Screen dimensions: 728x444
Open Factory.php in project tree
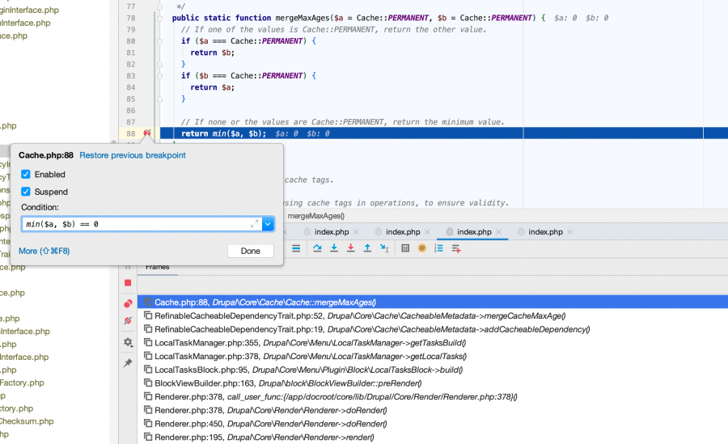click(x=22, y=383)
